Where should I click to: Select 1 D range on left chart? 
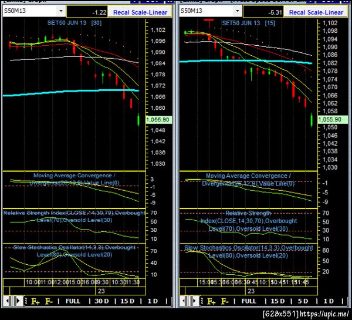[x=153, y=301]
